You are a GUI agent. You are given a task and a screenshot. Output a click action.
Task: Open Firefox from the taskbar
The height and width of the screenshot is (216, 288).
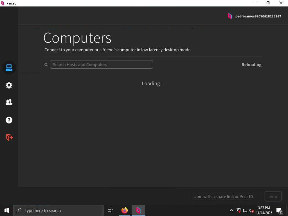click(125, 210)
